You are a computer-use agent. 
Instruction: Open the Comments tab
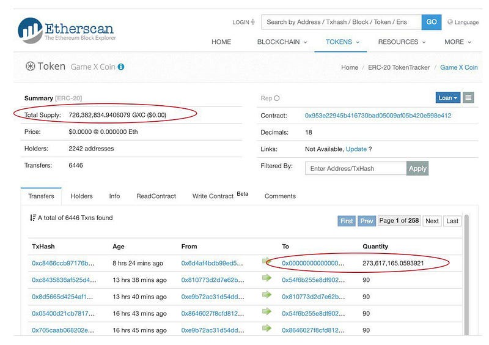(x=280, y=196)
